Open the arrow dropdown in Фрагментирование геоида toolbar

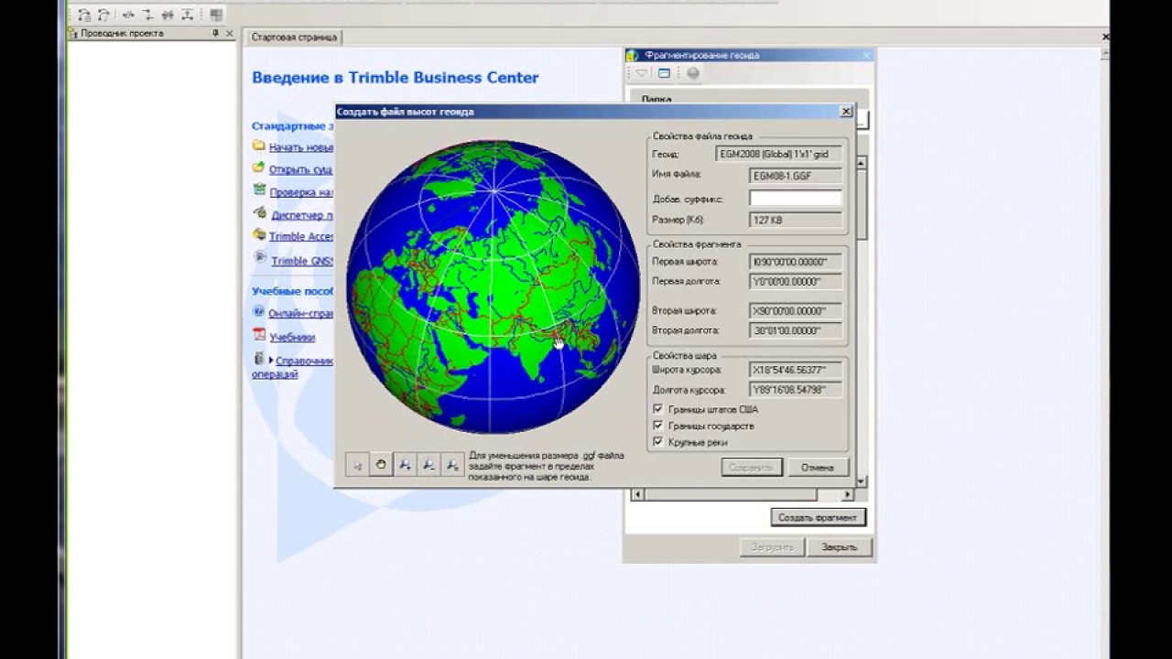tap(642, 73)
